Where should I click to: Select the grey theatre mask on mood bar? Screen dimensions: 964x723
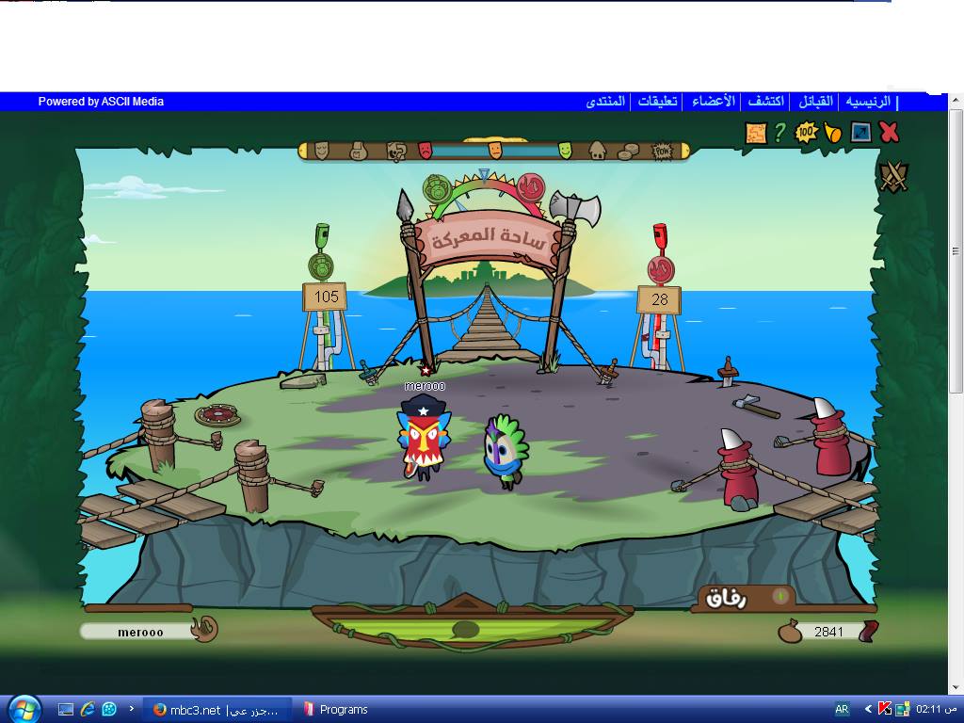click(x=322, y=150)
